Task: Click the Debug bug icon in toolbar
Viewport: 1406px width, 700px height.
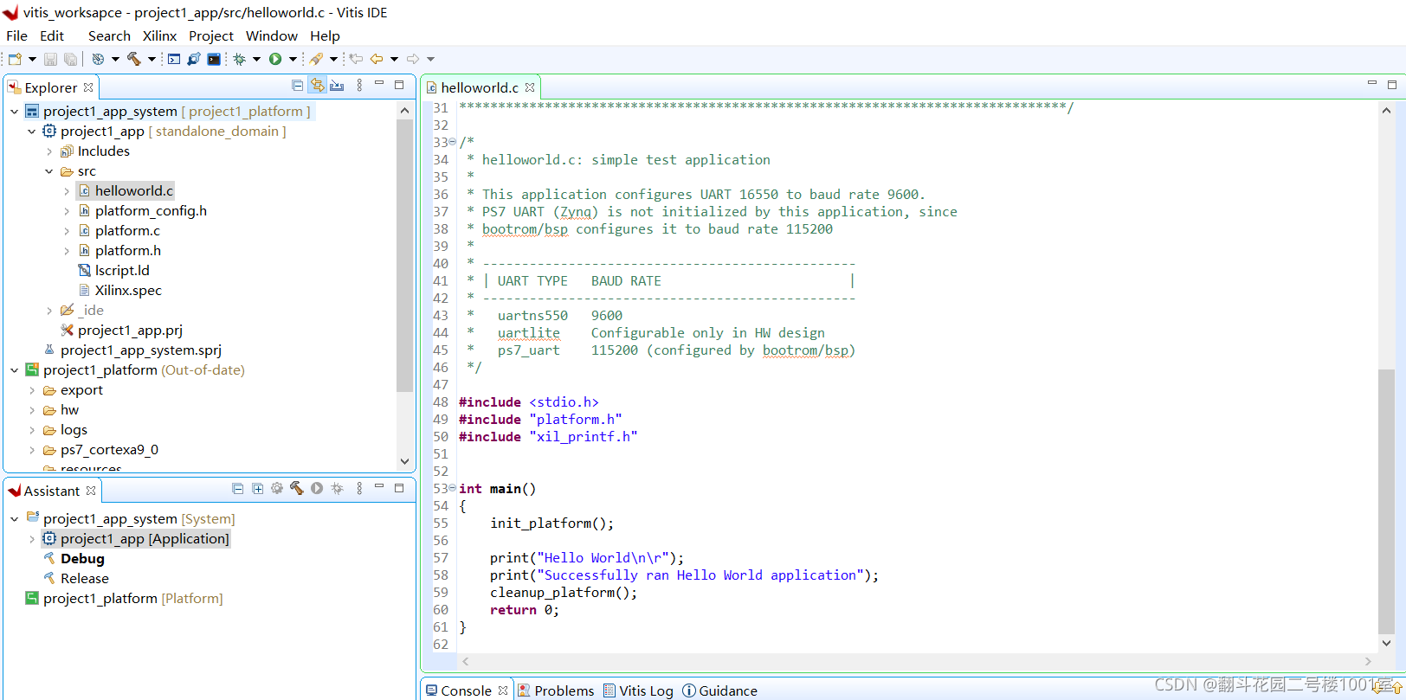Action: [240, 59]
